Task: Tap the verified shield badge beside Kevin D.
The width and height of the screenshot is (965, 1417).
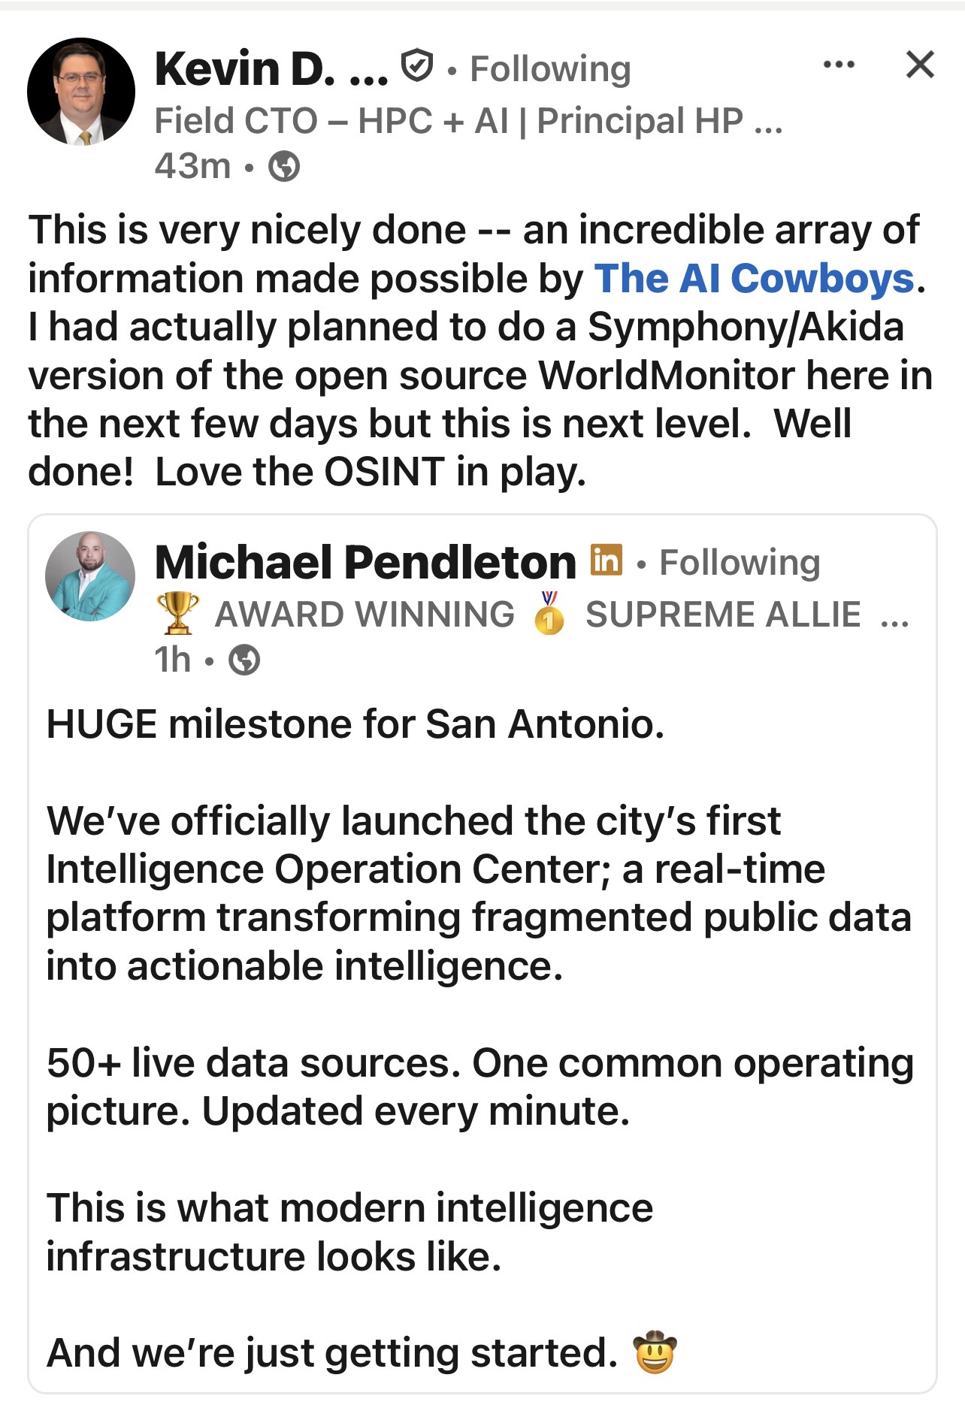Action: tap(416, 66)
